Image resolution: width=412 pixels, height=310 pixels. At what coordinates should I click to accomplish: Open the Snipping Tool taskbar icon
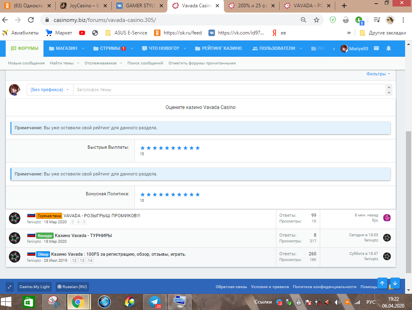click(x=54, y=302)
